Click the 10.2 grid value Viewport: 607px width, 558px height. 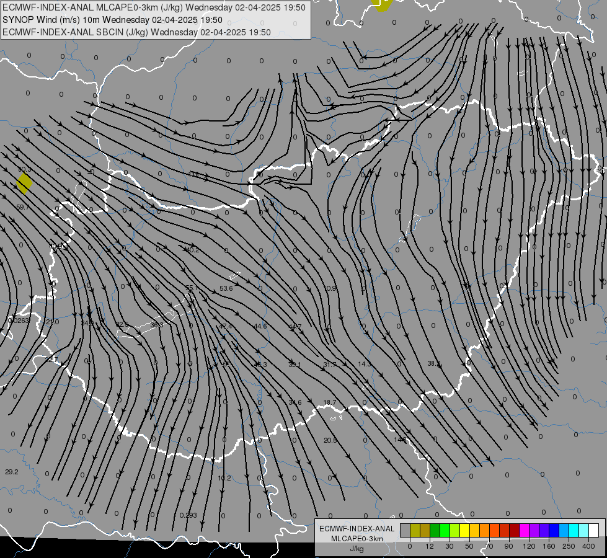224,478
